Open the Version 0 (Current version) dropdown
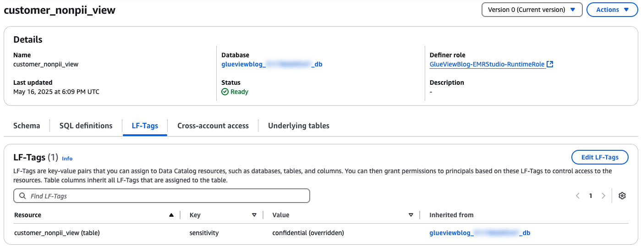The image size is (641, 247). 531,10
